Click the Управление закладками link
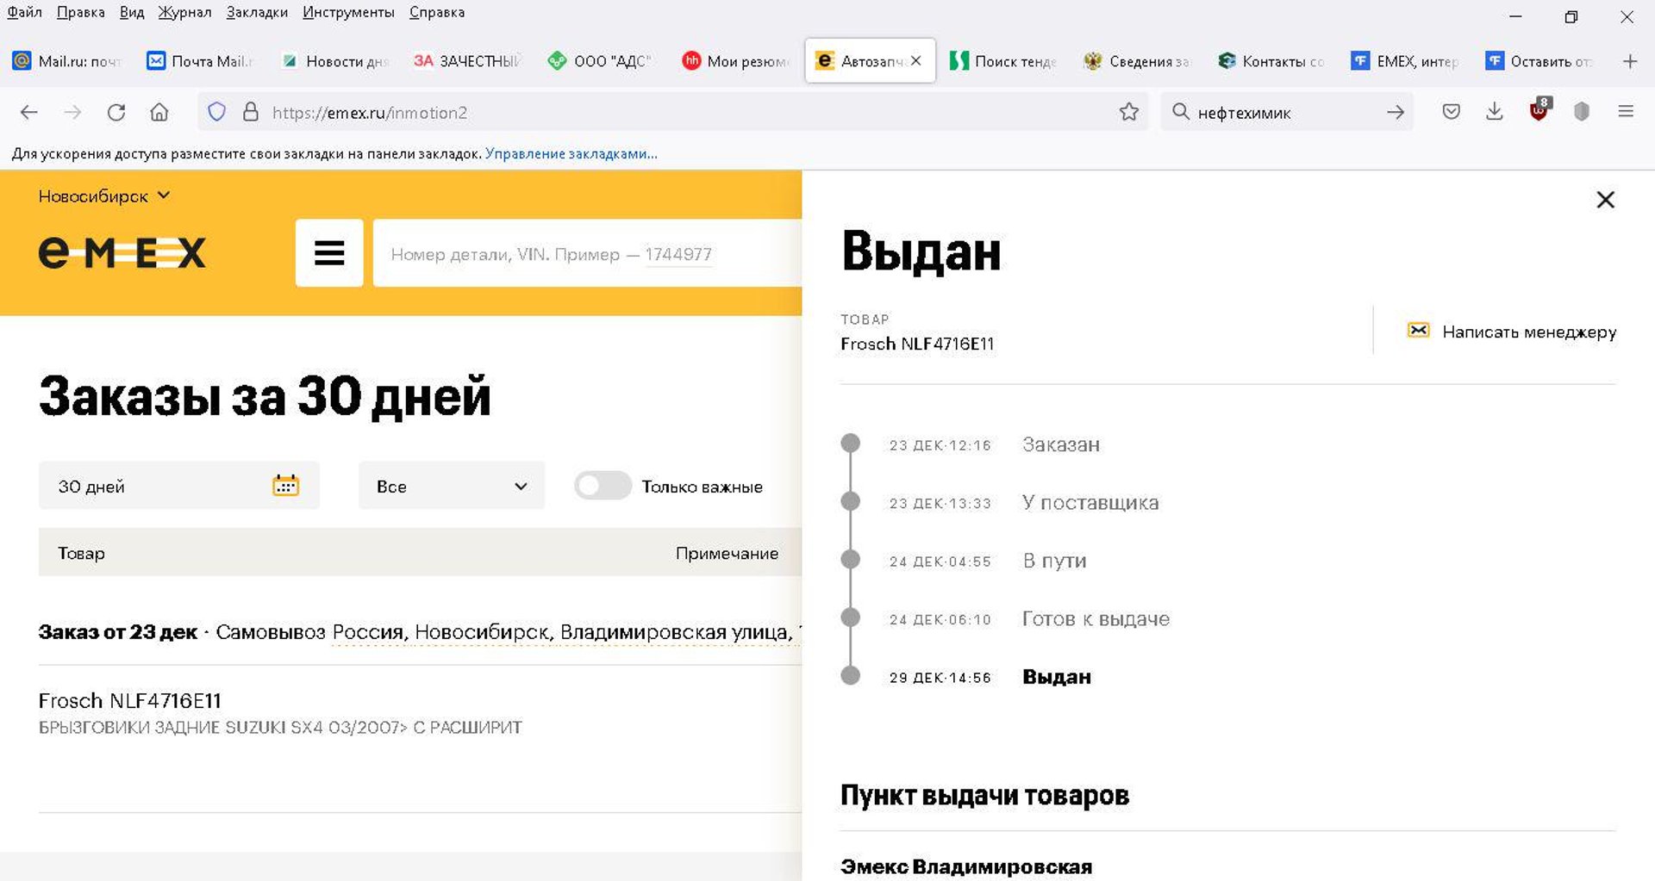This screenshot has width=1655, height=881. coord(571,153)
